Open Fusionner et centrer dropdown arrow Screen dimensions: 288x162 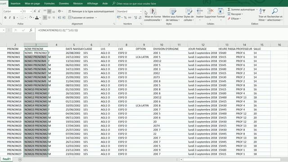click(96, 18)
